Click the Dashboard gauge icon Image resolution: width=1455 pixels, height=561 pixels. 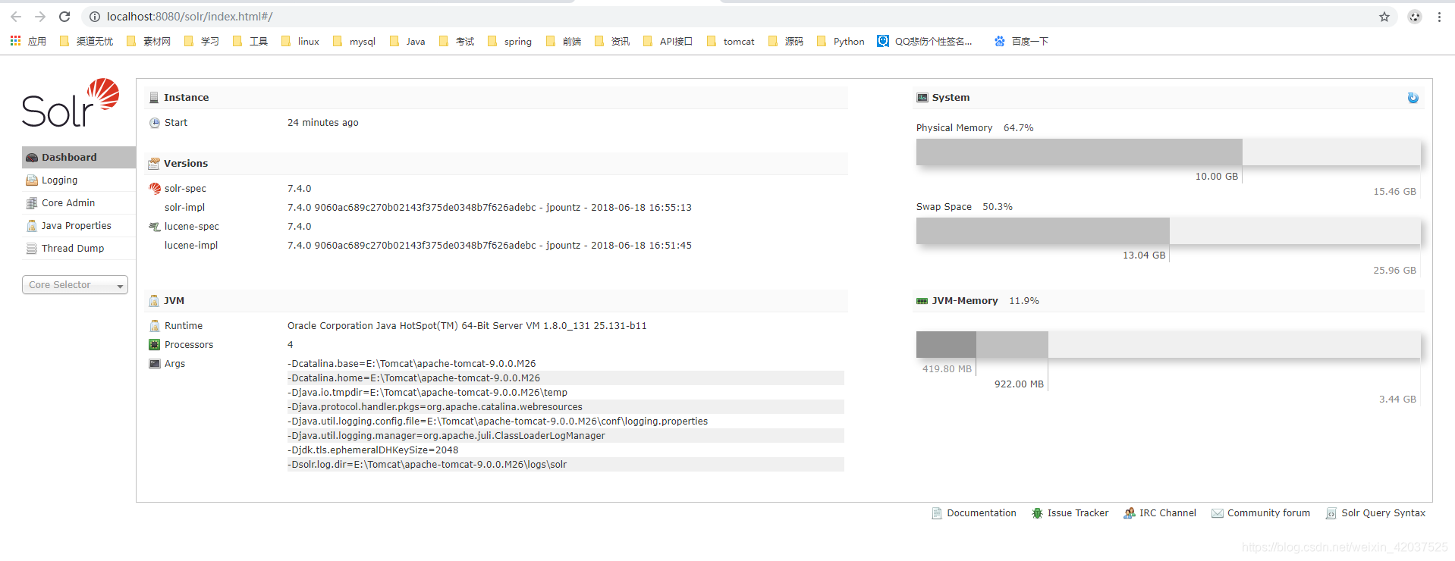(x=32, y=158)
